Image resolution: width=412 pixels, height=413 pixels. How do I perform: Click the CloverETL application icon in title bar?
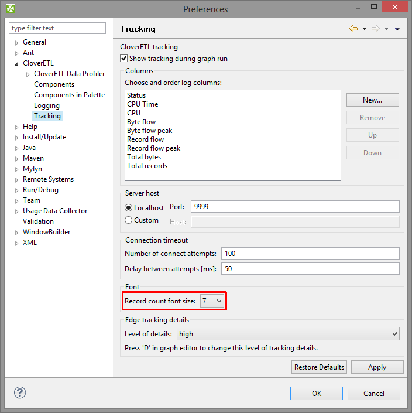[11, 9]
